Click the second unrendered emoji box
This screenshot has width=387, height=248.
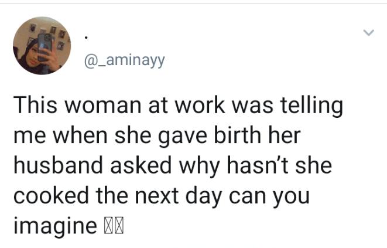(x=119, y=226)
